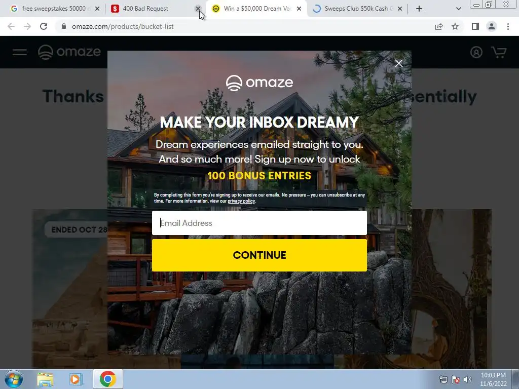Switch to the 400 Bad Request tab
The image size is (519, 389).
(x=145, y=9)
